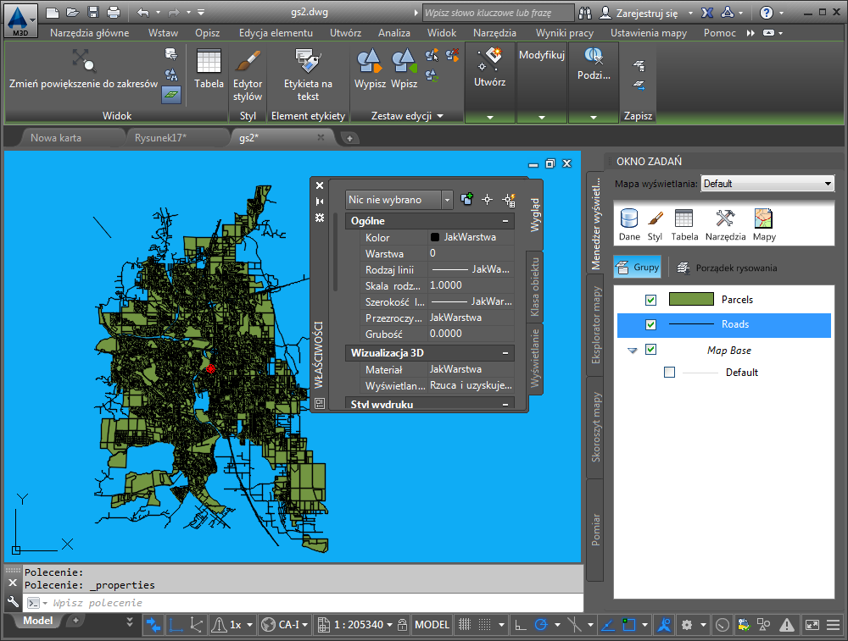Screen dimensions: 848x641
Task: Uncheck the Parcels layer checkbox
Action: [x=650, y=300]
